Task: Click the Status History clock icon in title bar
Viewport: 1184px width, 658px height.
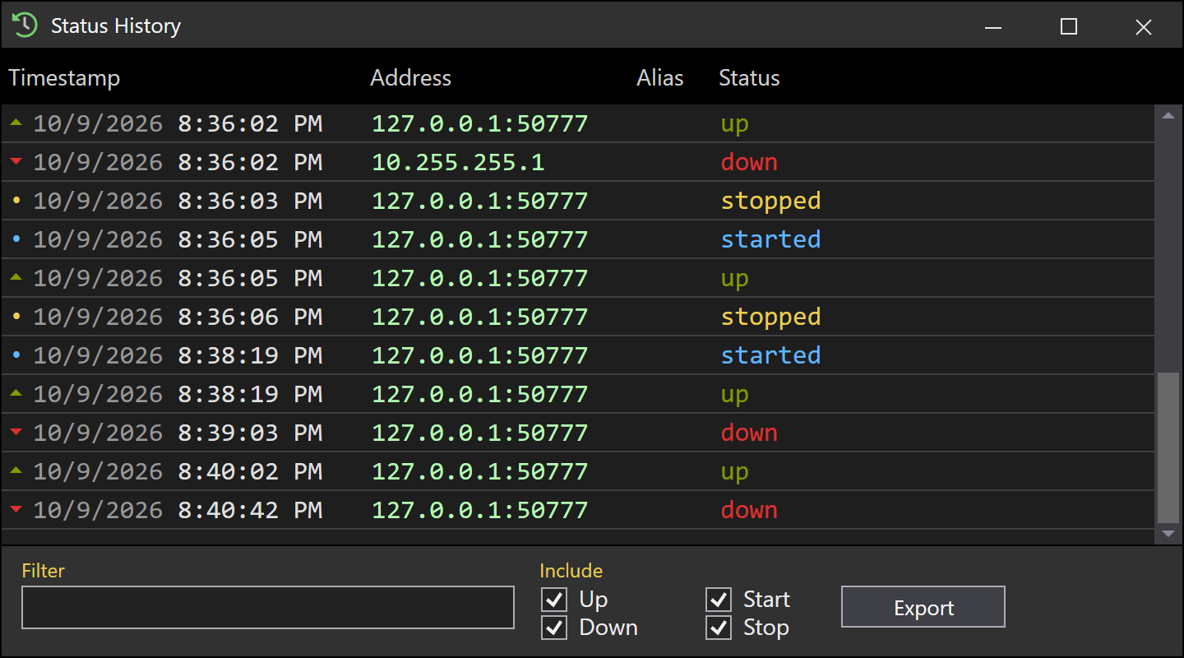Action: coord(25,25)
